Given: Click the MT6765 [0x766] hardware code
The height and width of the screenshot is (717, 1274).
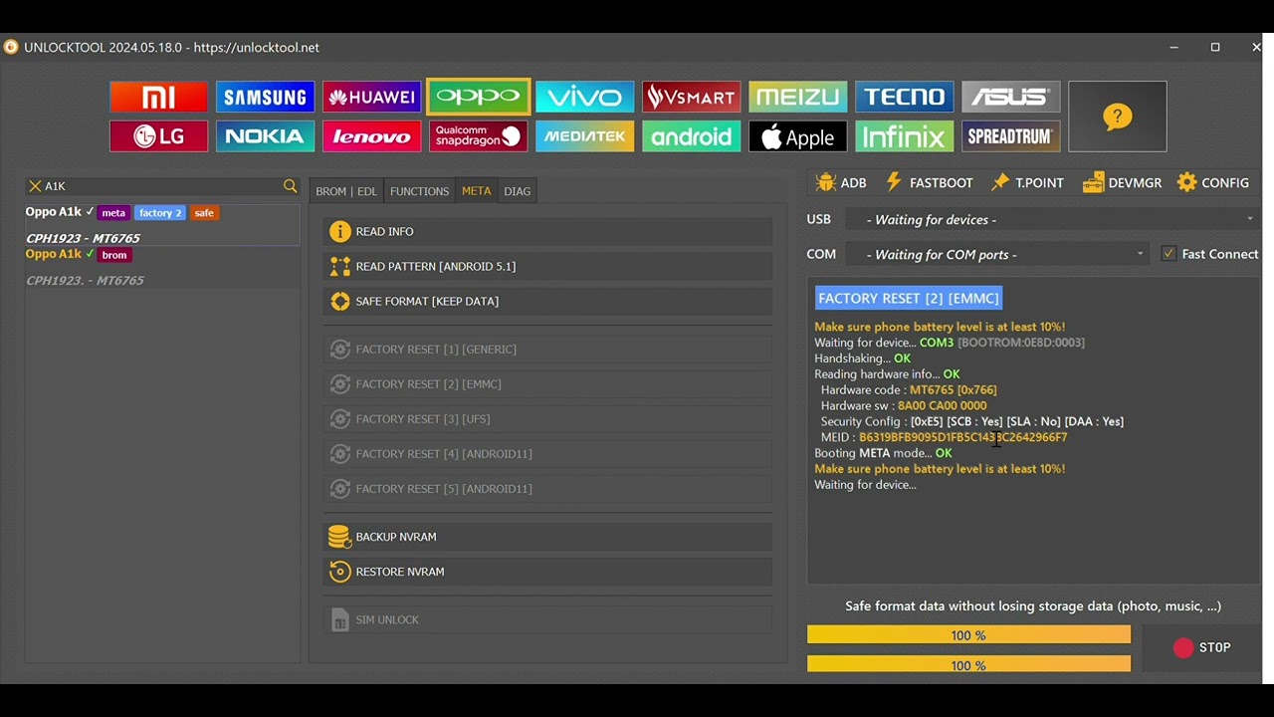Looking at the screenshot, I should pos(953,390).
